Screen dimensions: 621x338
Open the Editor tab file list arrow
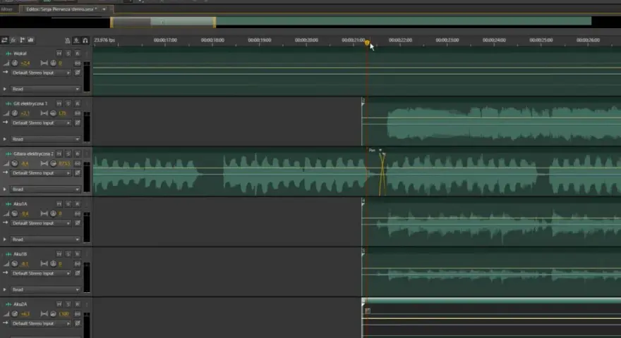tap(104, 9)
